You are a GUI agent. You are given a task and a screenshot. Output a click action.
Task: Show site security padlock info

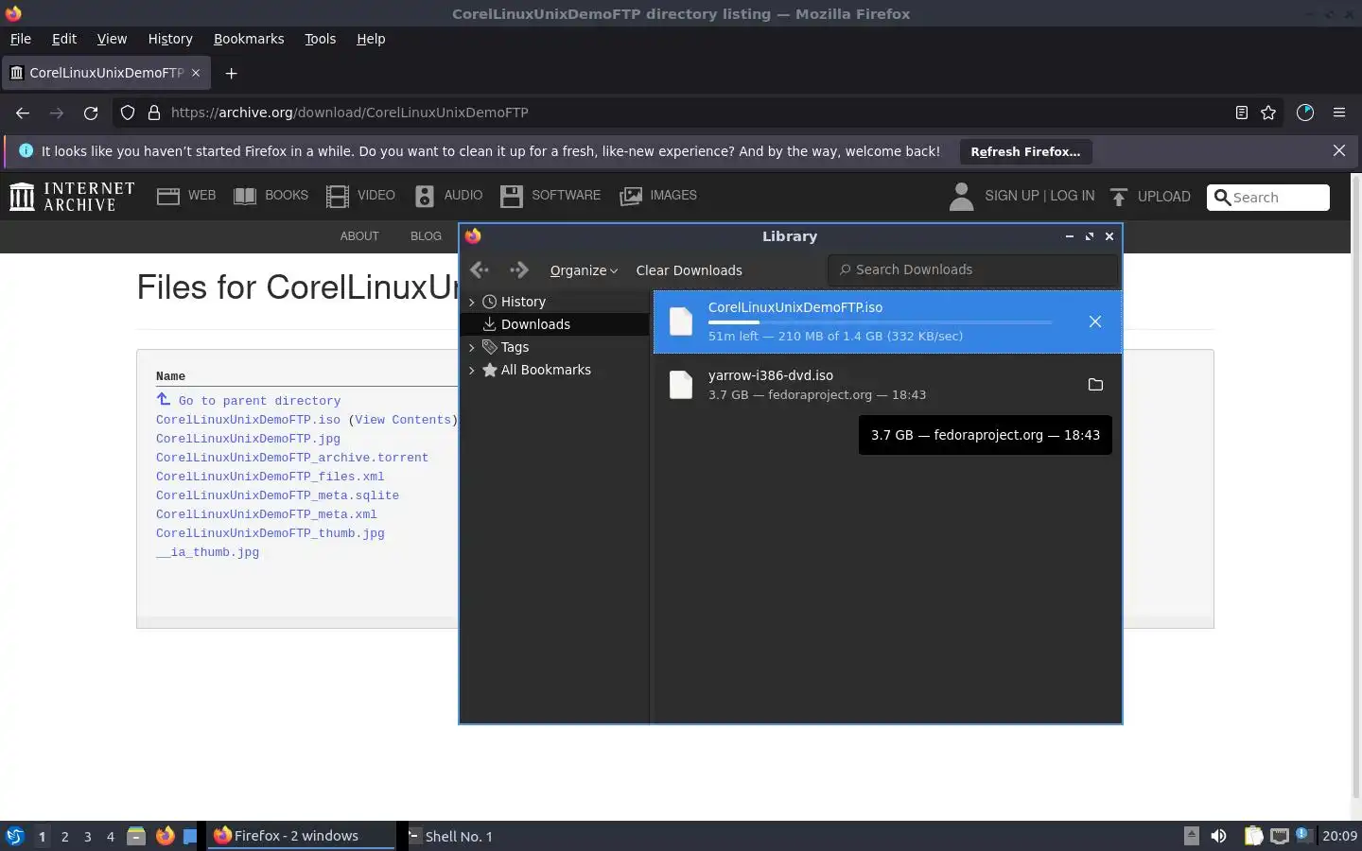click(x=153, y=113)
